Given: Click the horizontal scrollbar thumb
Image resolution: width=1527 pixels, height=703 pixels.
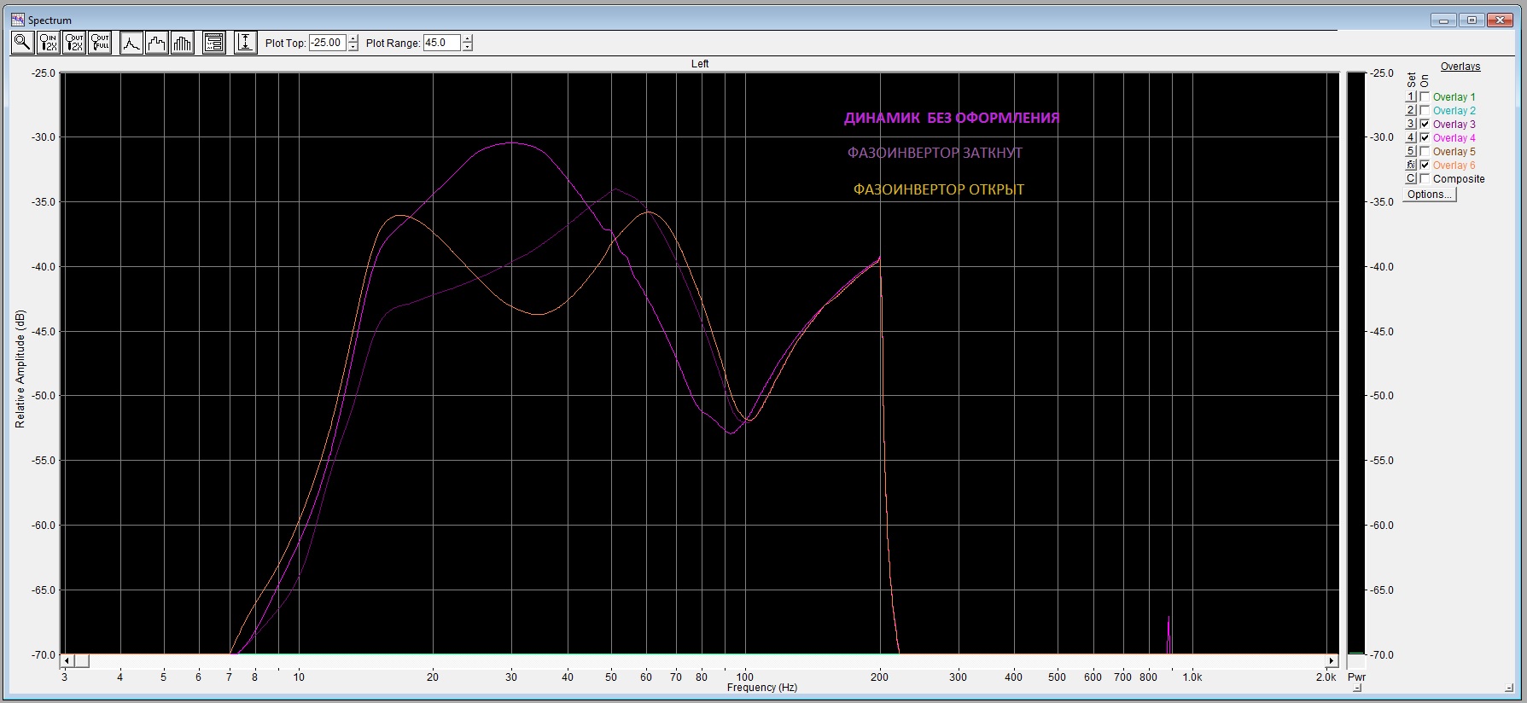Looking at the screenshot, I should pyautogui.click(x=81, y=661).
